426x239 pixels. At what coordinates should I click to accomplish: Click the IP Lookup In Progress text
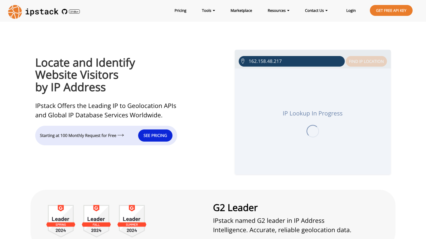[x=312, y=113]
